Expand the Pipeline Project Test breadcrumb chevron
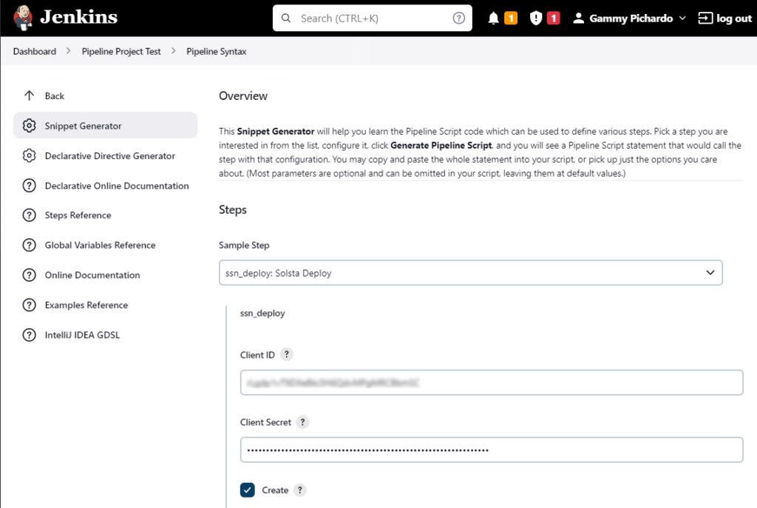This screenshot has height=508, width=757. click(x=173, y=51)
